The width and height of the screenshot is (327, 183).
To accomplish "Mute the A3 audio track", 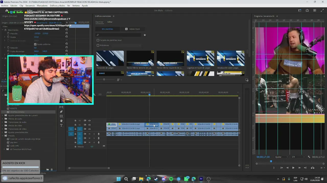I will [x=89, y=142].
